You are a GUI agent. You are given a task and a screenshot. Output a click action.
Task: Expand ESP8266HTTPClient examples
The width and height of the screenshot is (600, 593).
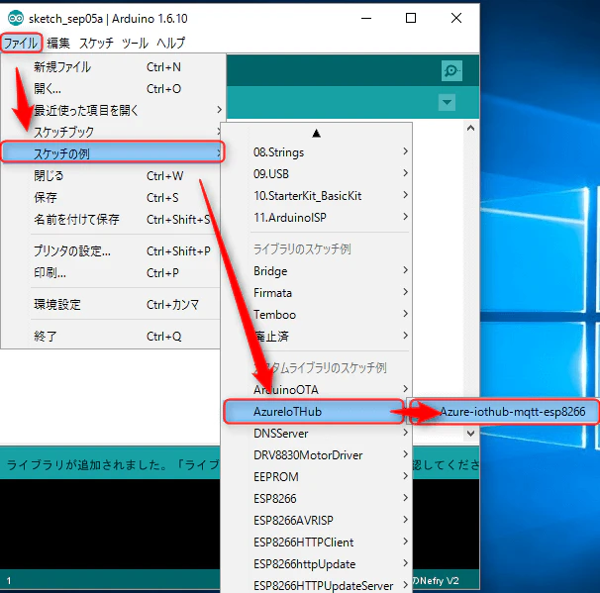tap(317, 543)
